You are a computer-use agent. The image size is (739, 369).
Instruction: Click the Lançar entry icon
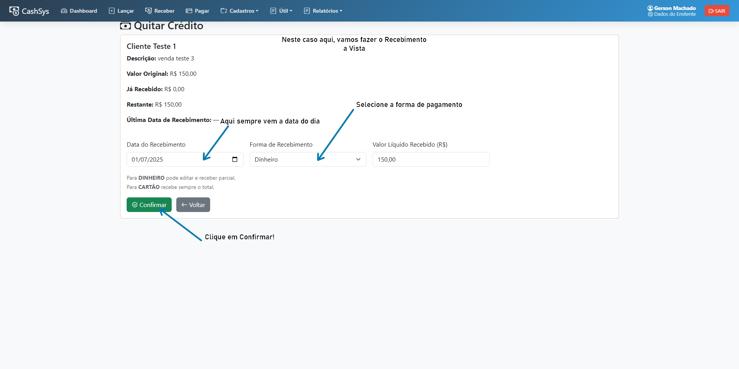pos(112,11)
